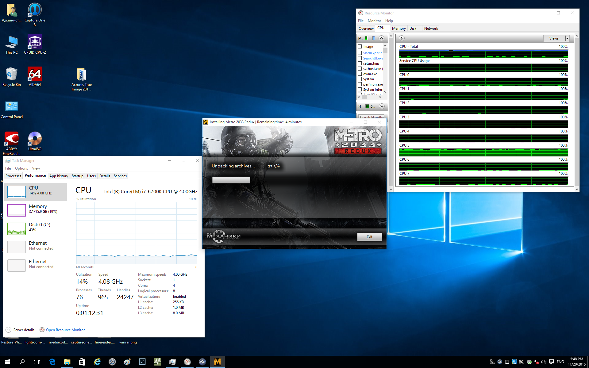Open the Views dropdown arrow
Image resolution: width=589 pixels, height=368 pixels.
point(567,38)
